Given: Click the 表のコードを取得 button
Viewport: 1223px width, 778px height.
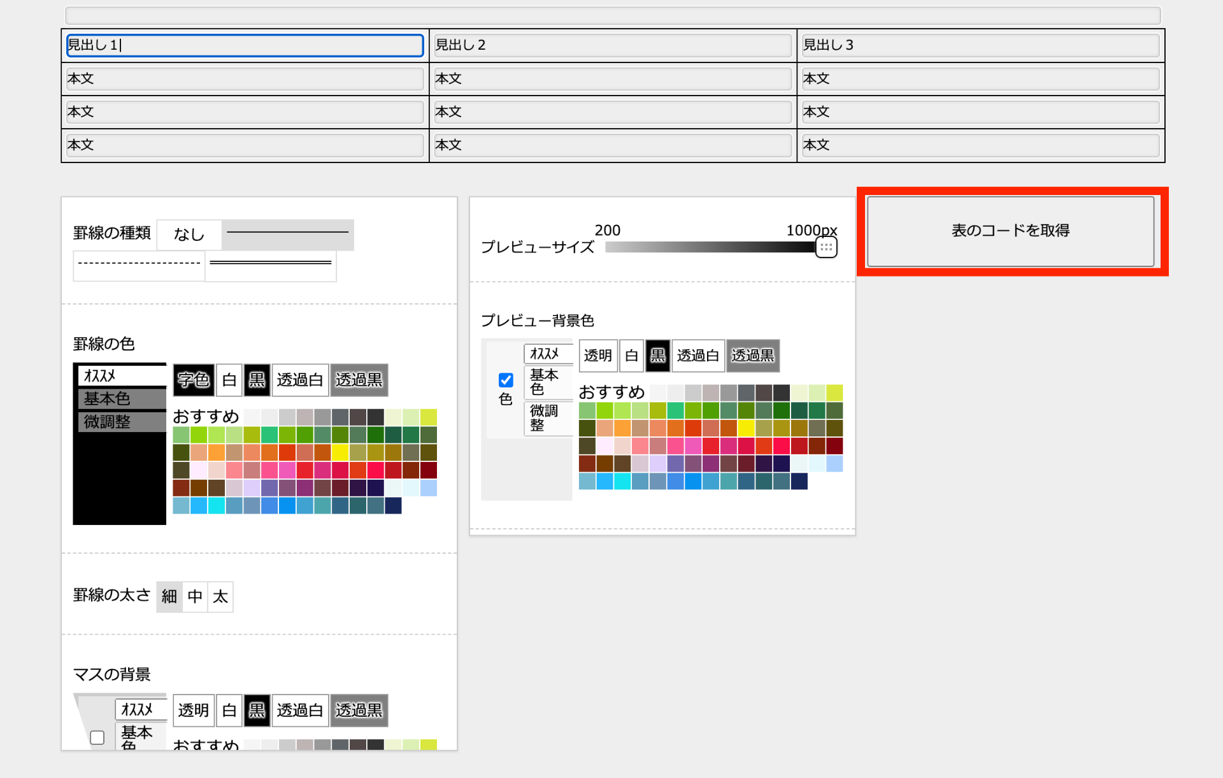Looking at the screenshot, I should coord(1010,231).
